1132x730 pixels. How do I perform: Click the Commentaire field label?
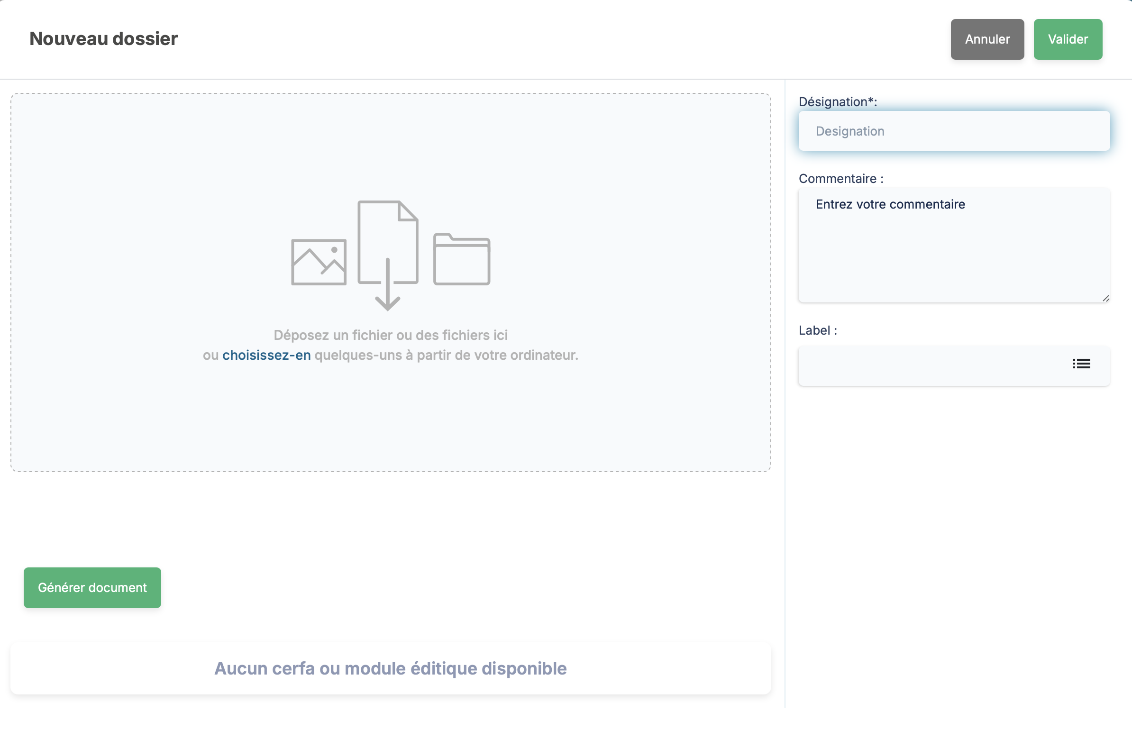[840, 179]
